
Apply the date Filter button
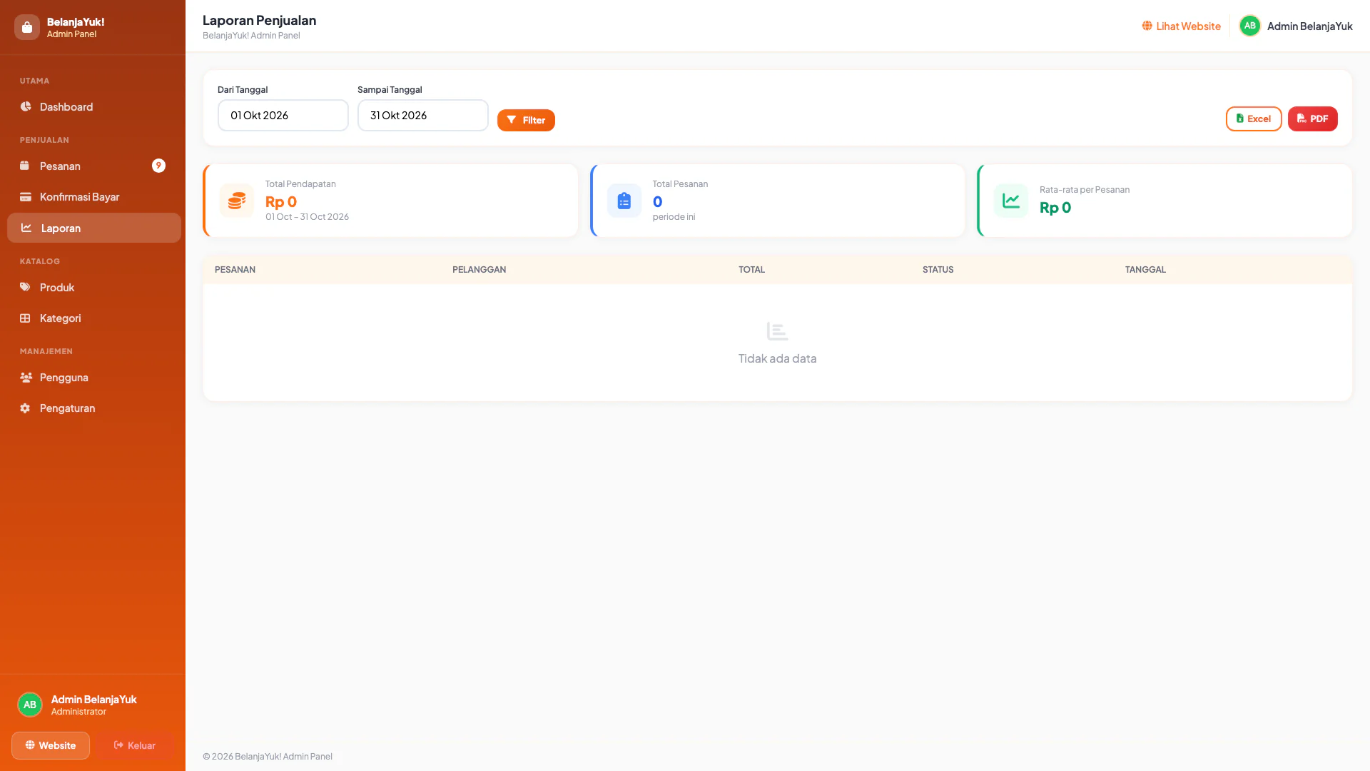point(526,120)
